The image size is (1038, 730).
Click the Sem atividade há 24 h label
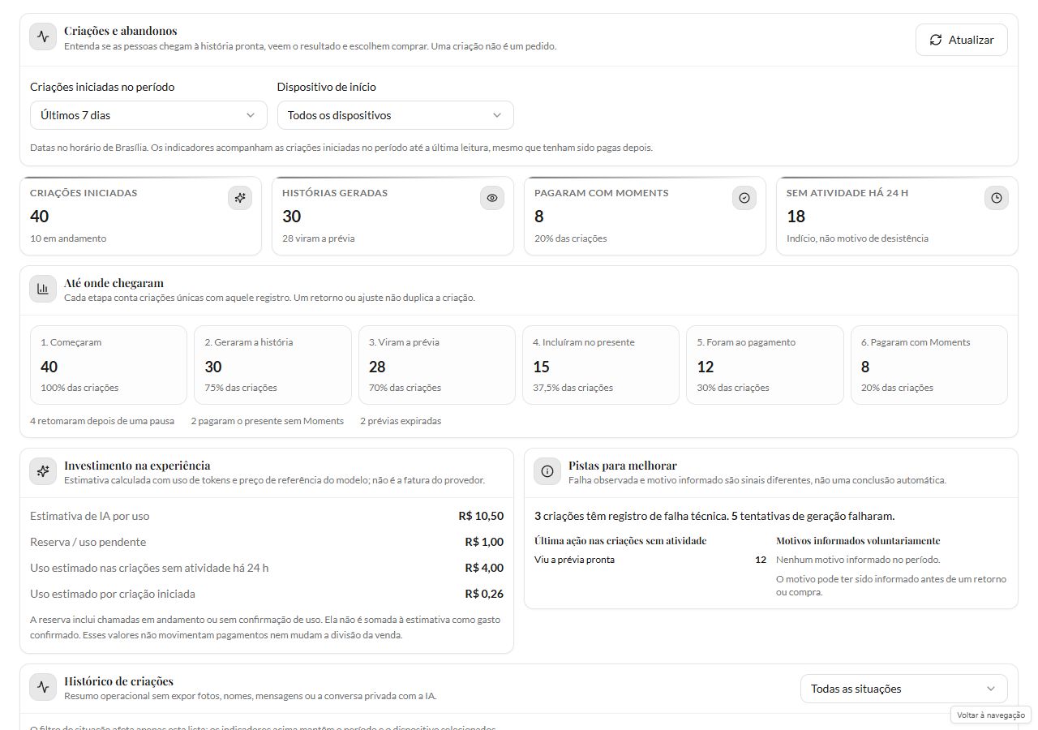pos(847,193)
